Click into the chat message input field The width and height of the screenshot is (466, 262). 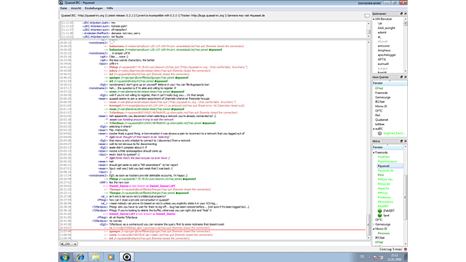(217, 244)
